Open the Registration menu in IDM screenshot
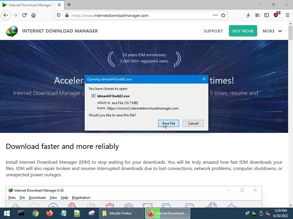293x219 pixels. pyautogui.click(x=81, y=198)
